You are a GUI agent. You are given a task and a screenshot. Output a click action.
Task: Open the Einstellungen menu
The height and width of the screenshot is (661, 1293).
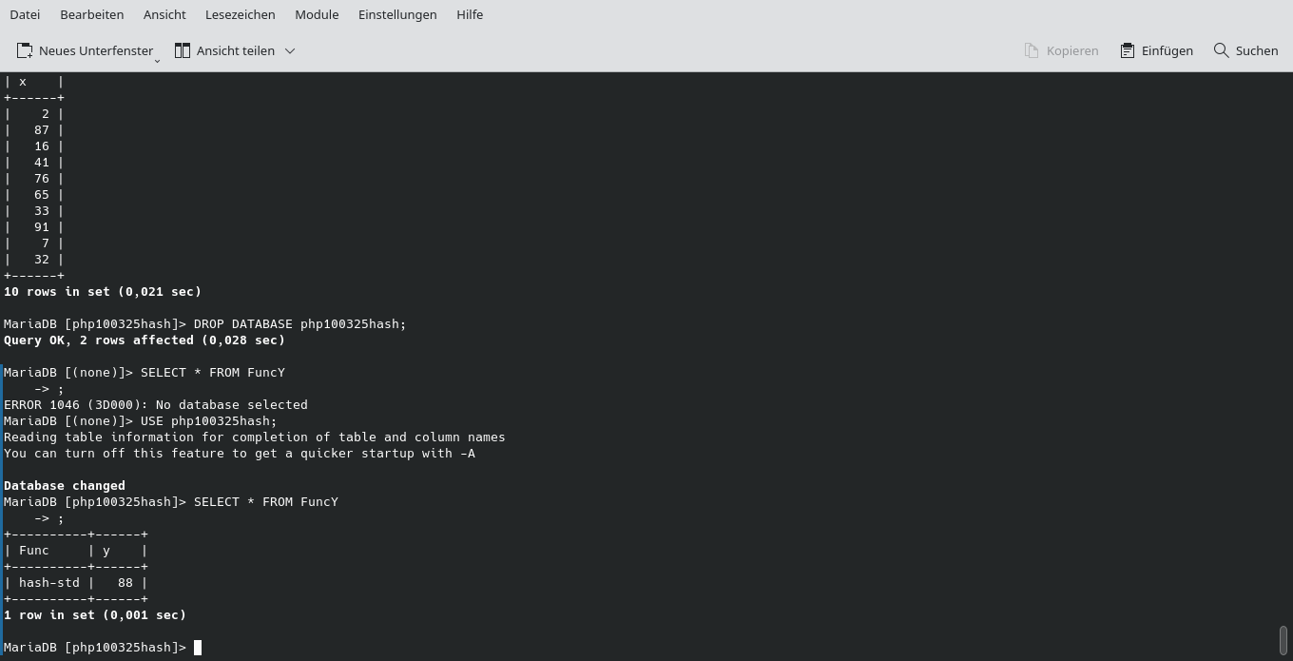pos(397,14)
